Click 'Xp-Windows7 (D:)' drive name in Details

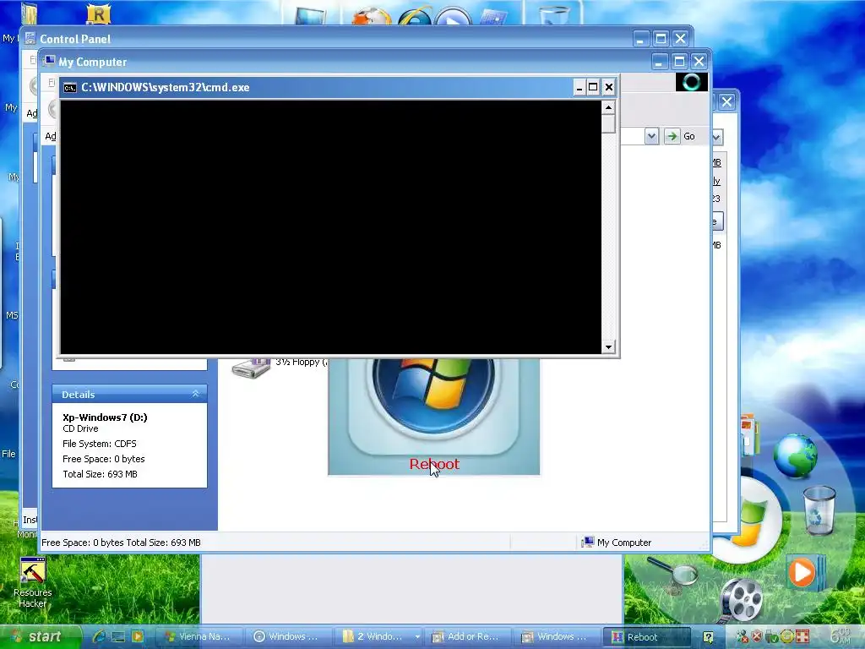pyautogui.click(x=105, y=417)
